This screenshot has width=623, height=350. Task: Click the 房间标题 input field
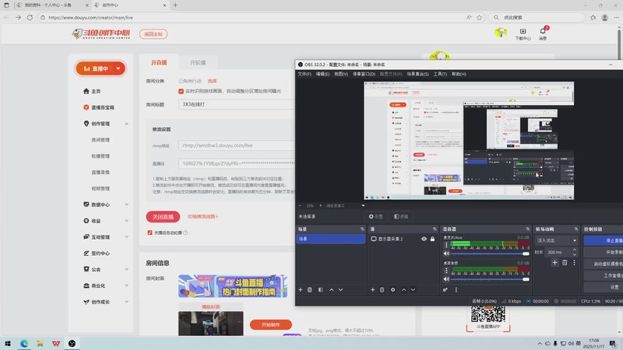(237, 104)
